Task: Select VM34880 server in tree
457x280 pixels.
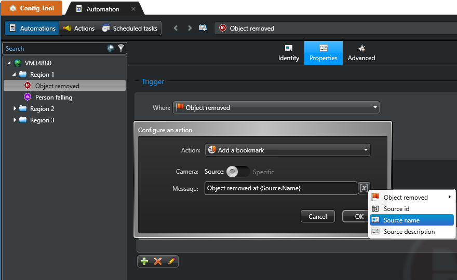Action: tap(38, 63)
